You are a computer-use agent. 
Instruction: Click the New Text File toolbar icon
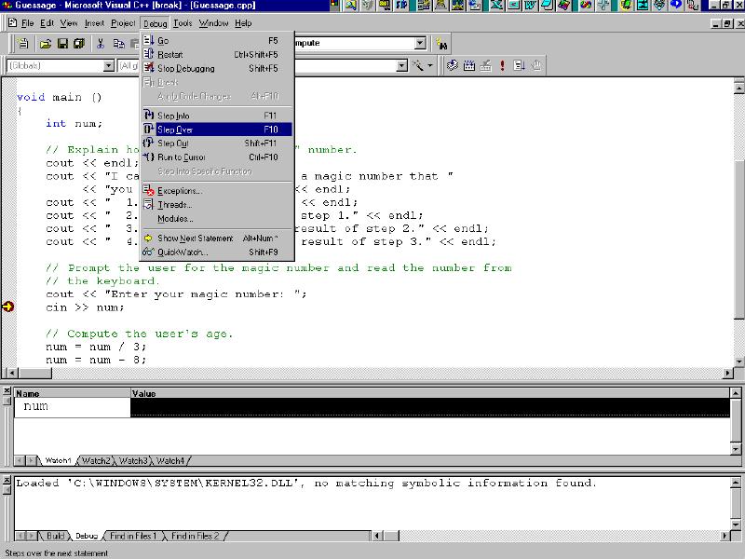click(22, 44)
